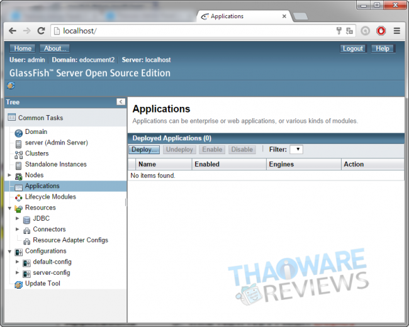Screen dimensions: 409x327
Task: Click the Logout button
Action: [x=353, y=49]
